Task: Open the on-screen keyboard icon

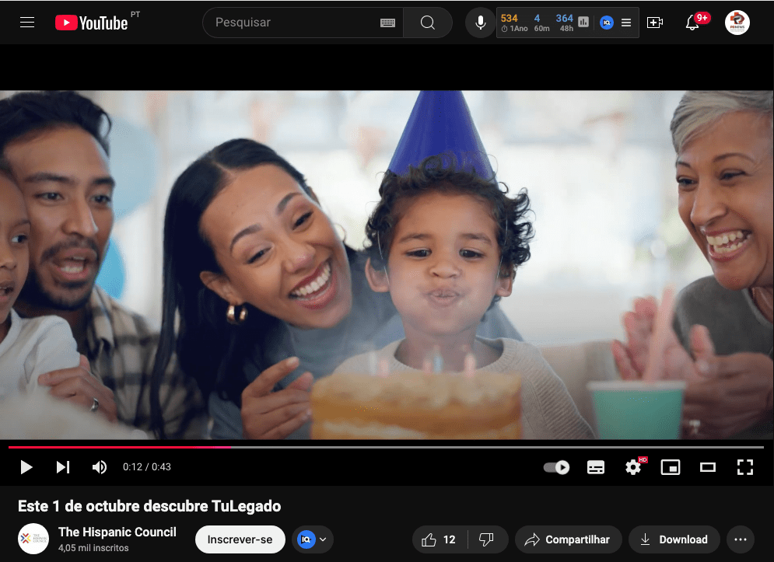Action: [387, 23]
